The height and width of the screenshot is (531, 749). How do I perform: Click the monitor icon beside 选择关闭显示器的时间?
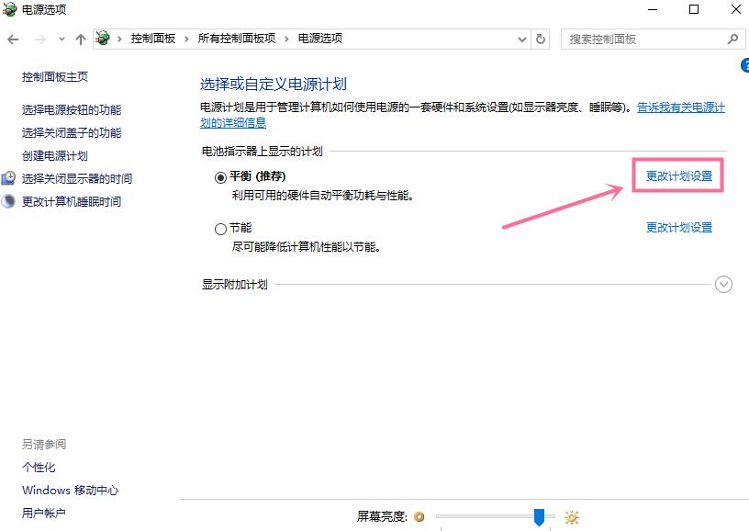point(9,178)
